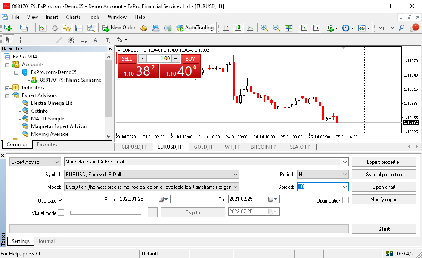Toggle the AutoTrading button
This screenshot has height=258, width=422.
pos(195,28)
